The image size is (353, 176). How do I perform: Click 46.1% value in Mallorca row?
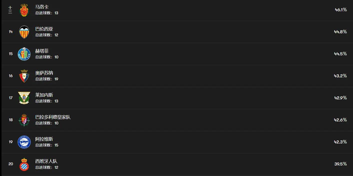click(341, 10)
